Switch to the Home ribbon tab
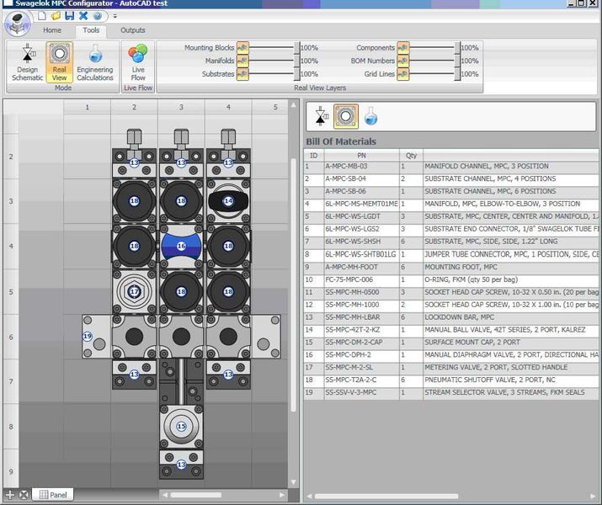 (52, 30)
